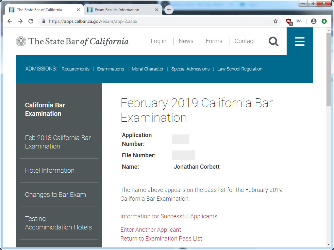Click the page scrollbar down arrow
The image size is (334, 250).
[328, 245]
